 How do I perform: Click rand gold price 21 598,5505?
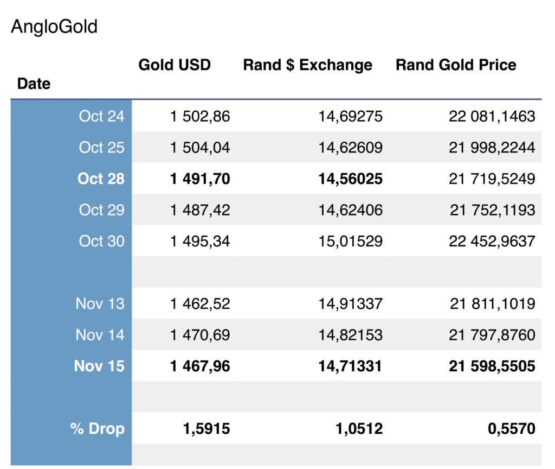coord(492,366)
